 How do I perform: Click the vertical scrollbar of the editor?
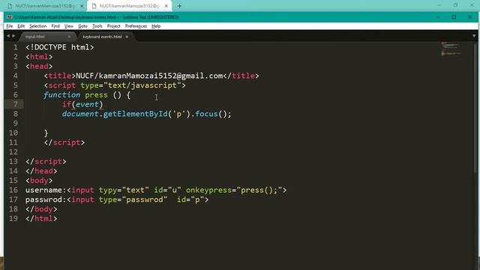(475, 107)
